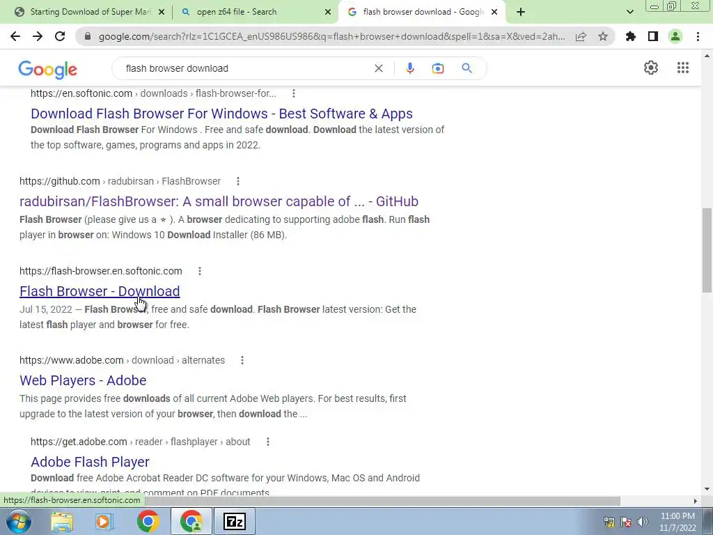Submit search with the magnifier icon

tap(467, 68)
